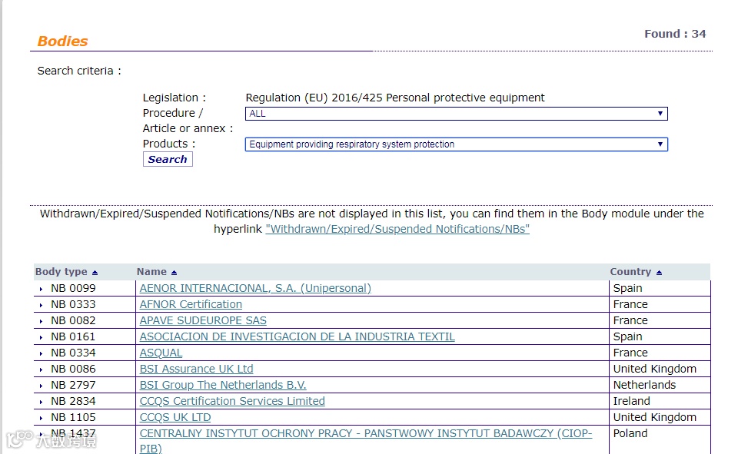Screen dimensions: 738x454
Task: Sort by Country arrow icon
Action: point(659,273)
